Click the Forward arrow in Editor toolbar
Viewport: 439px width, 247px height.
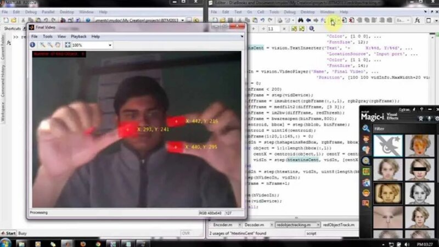tap(316, 20)
